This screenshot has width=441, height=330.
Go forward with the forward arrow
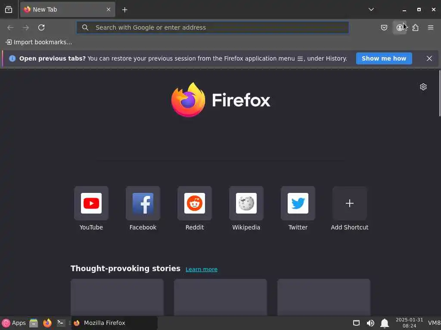point(26,27)
